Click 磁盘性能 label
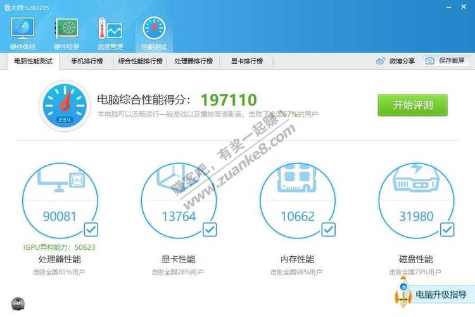Screen dimensions: 475x317 (x=416, y=259)
